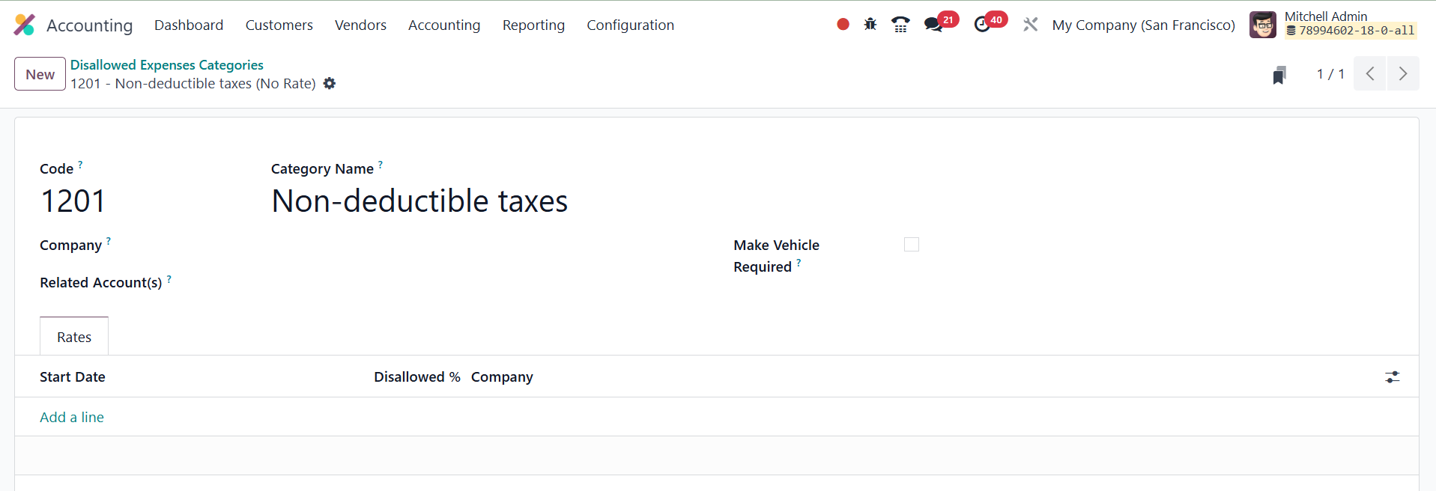
Task: Click the Odoo Accounting app logo
Action: [x=25, y=25]
